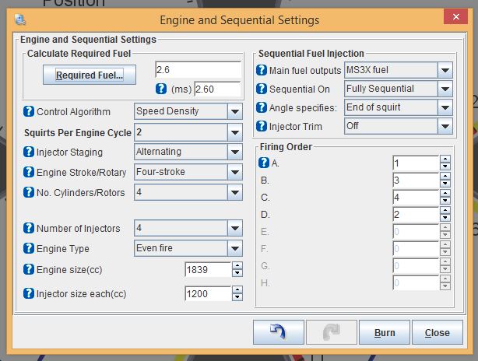
Task: Click help icon beside Engine Type
Action: (29, 248)
